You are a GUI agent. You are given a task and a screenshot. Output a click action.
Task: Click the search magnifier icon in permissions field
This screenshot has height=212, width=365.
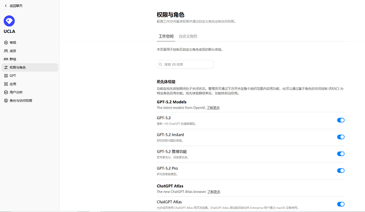(x=161, y=64)
